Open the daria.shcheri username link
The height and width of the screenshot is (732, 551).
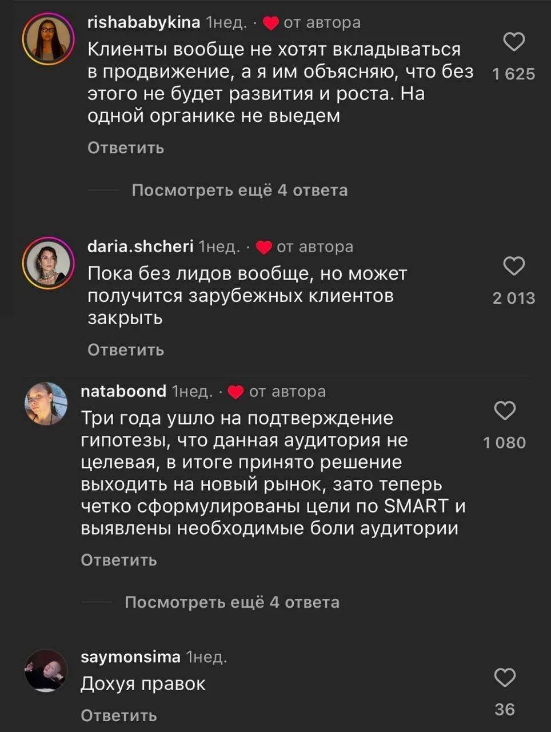[140, 246]
